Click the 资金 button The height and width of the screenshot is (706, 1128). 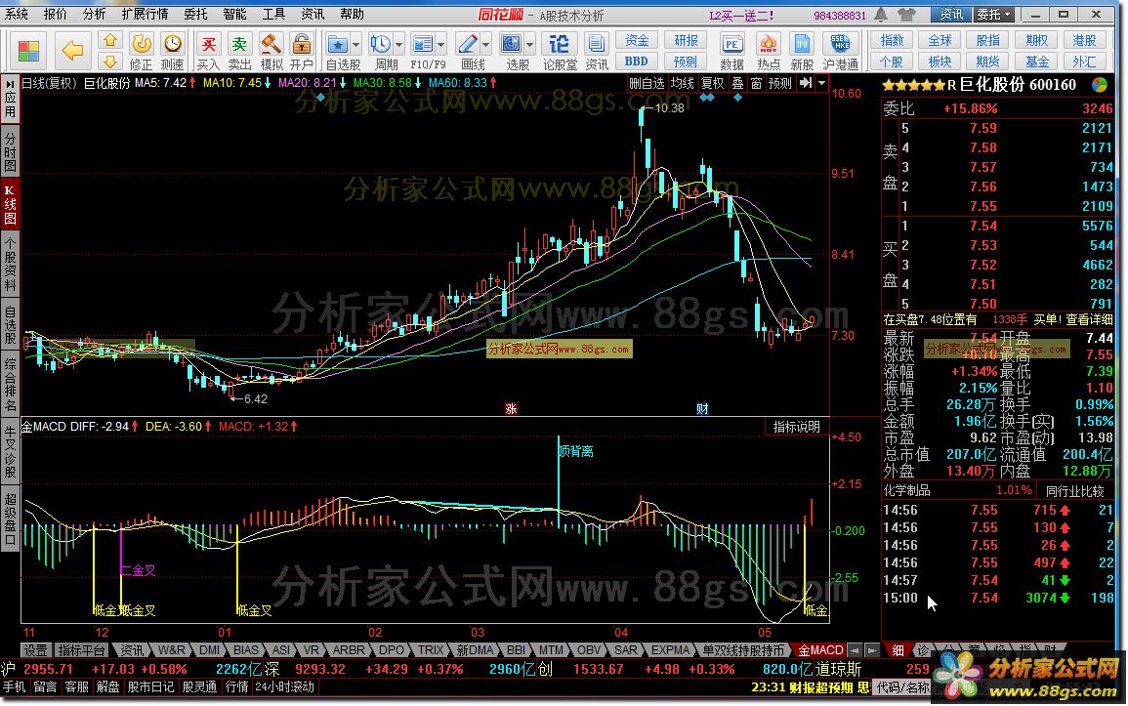[636, 40]
